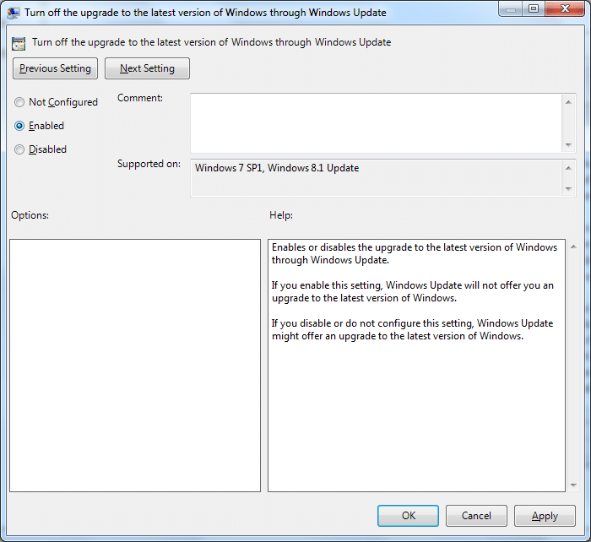
Task: Click help paragraph 'If you enable this setting'
Action: [413, 292]
